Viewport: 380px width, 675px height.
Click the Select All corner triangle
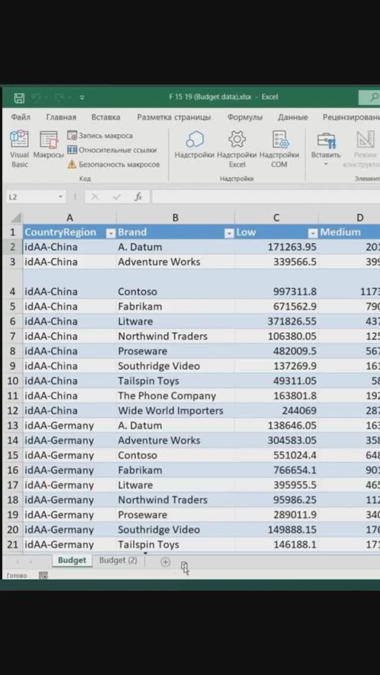(16, 217)
